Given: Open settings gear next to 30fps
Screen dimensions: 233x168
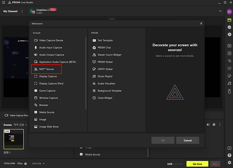Looking at the screenshot, I should 26,164.
